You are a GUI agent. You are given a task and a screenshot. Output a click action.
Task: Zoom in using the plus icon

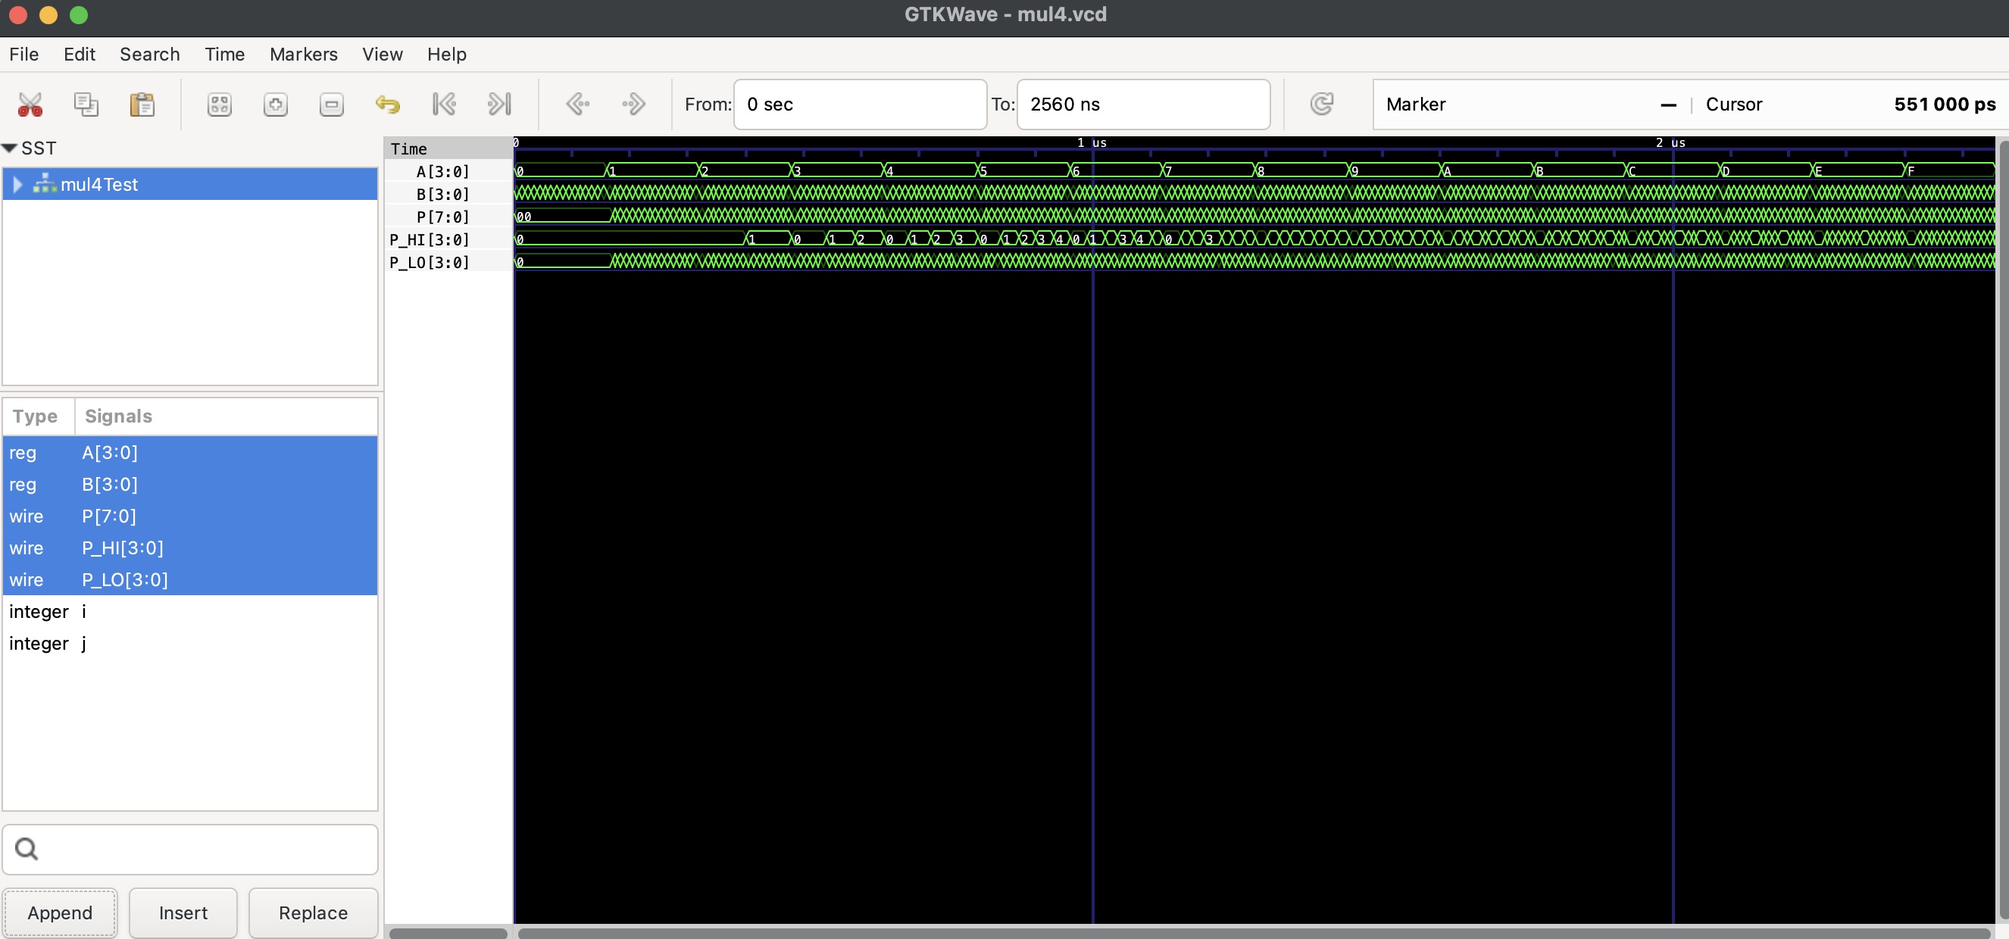click(275, 104)
